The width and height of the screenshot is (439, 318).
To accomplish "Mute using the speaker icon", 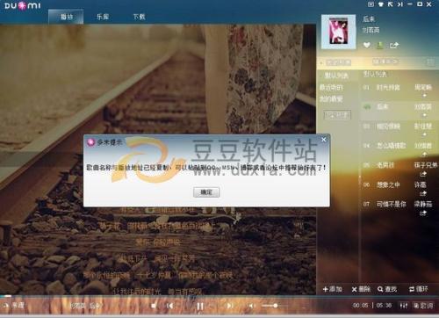I will [x=251, y=306].
